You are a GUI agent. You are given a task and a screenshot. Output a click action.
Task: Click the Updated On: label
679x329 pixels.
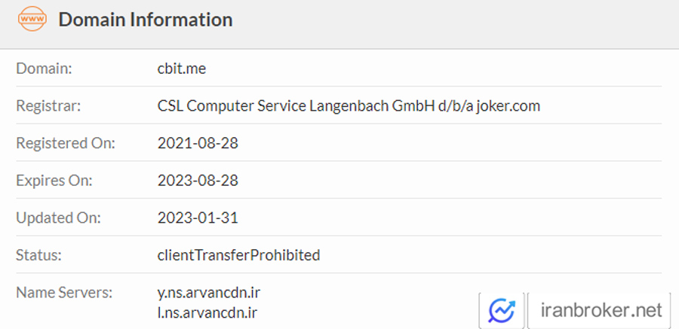[58, 218]
